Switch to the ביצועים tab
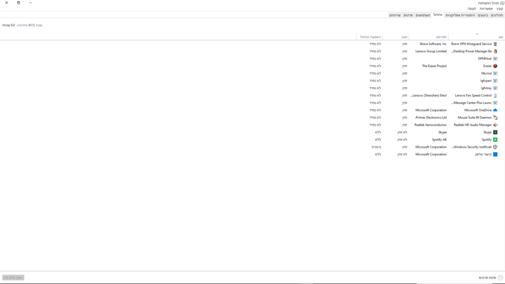Image resolution: width=505 pixels, height=284 pixels. [483, 15]
